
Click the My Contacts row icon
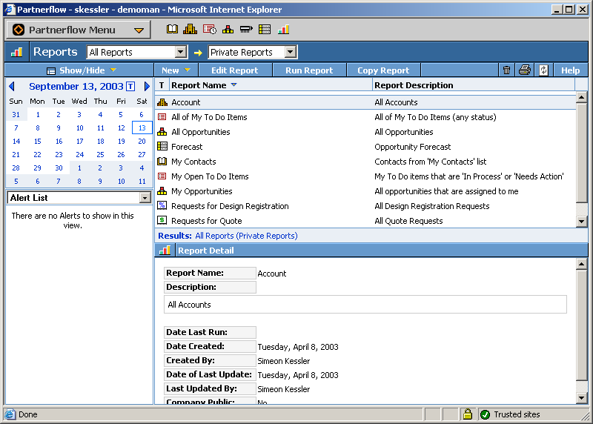click(162, 161)
